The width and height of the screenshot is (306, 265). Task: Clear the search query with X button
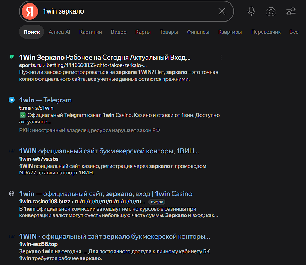coord(222,11)
